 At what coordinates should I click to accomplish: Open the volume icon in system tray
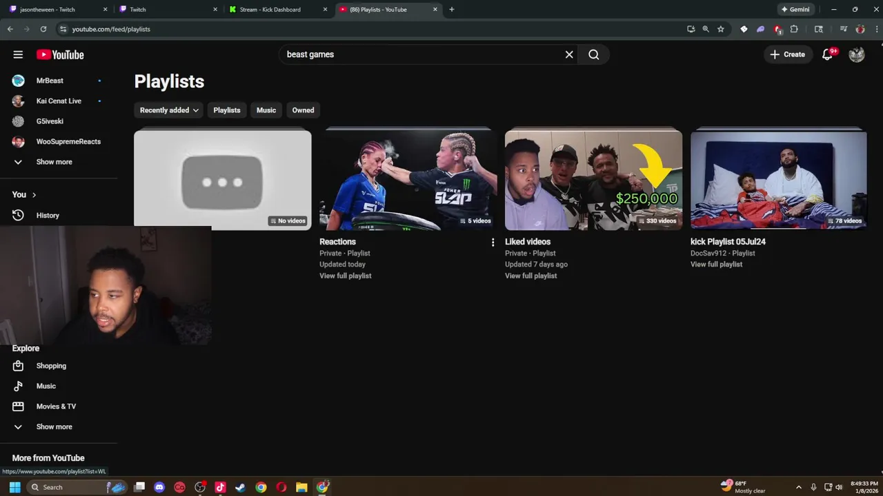(x=840, y=487)
